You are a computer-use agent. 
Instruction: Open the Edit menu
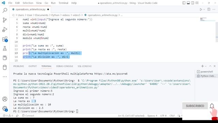(x=17, y=3)
